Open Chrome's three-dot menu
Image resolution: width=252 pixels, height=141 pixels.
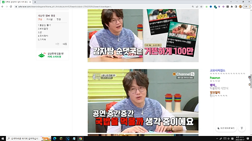pos(249,7)
